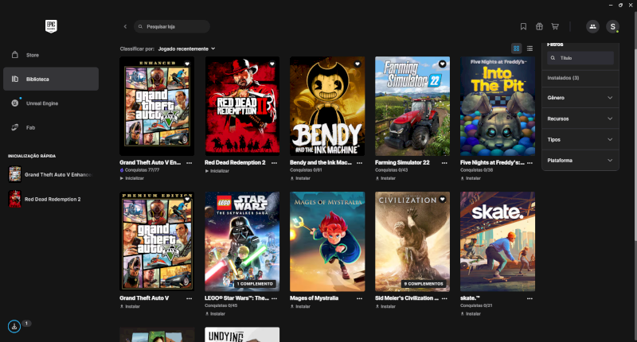The height and width of the screenshot is (342, 637).
Task: Expand the Tipos filter
Action: coord(580,139)
